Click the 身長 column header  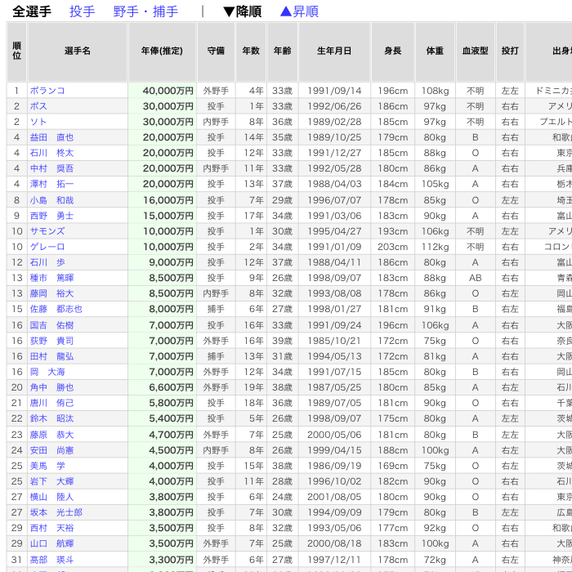(392, 51)
